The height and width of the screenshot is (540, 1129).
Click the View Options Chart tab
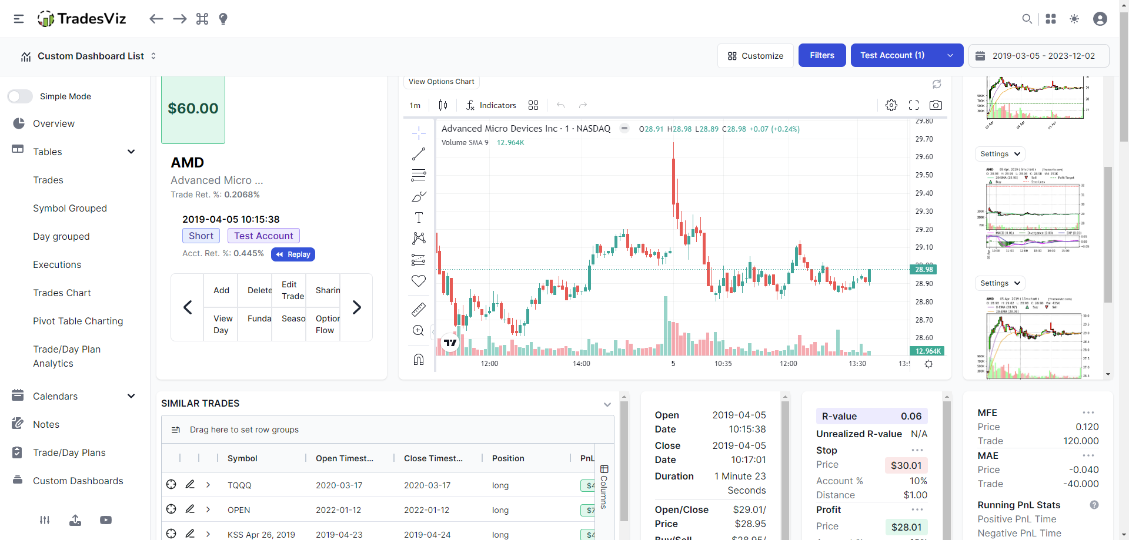pyautogui.click(x=442, y=82)
